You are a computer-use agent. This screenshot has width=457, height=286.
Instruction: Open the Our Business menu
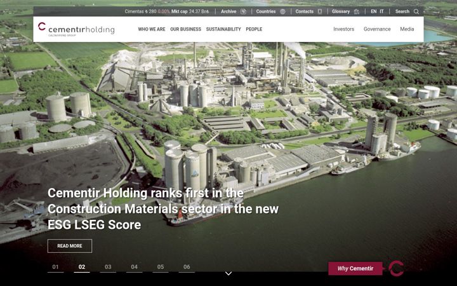point(185,29)
